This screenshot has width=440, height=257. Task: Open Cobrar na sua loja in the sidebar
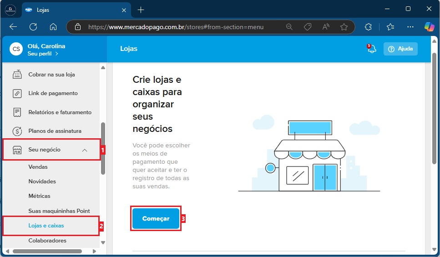coord(51,74)
